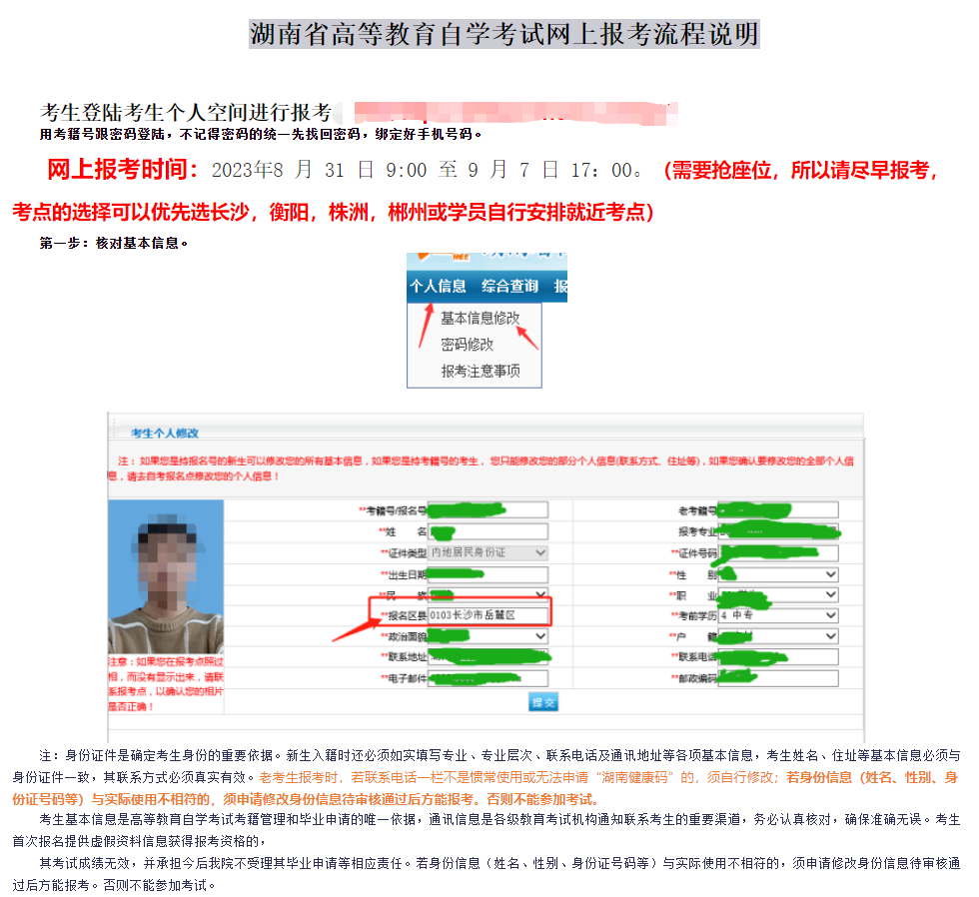Open the 综合查询 menu tab
This screenshot has height=897, width=979.
click(509, 287)
